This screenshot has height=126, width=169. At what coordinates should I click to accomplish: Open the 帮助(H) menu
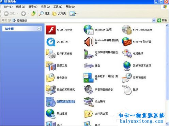coord(70,7)
